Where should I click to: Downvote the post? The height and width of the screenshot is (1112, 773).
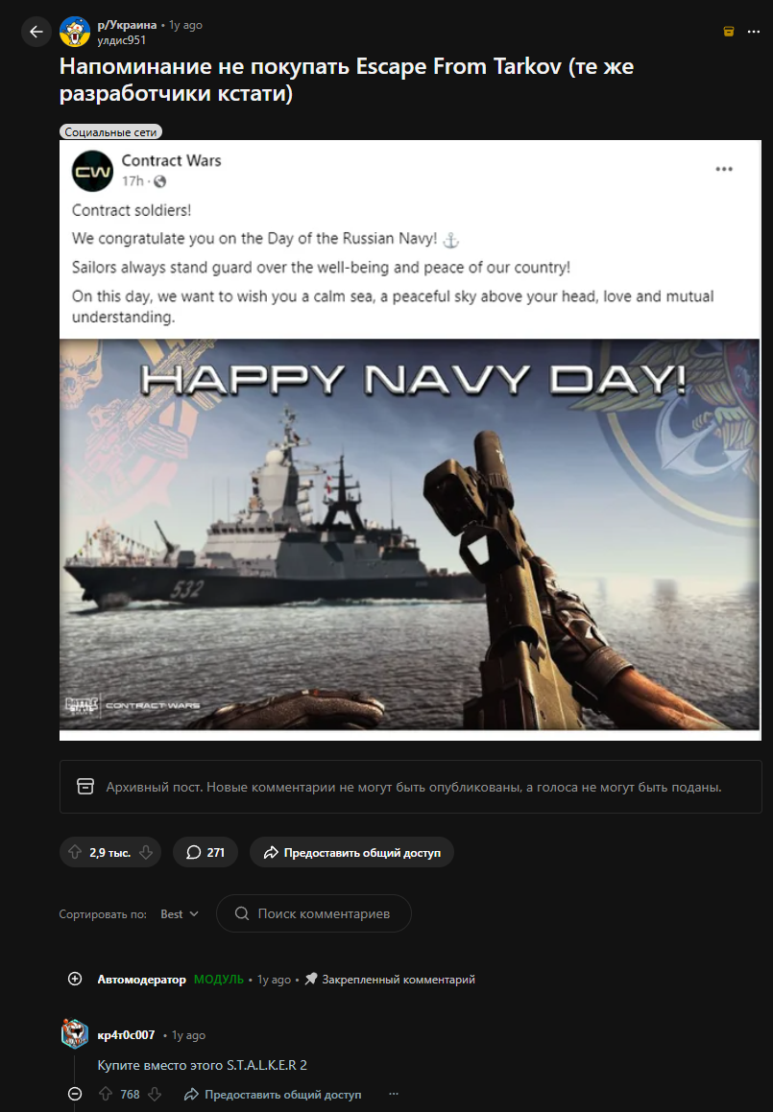146,852
